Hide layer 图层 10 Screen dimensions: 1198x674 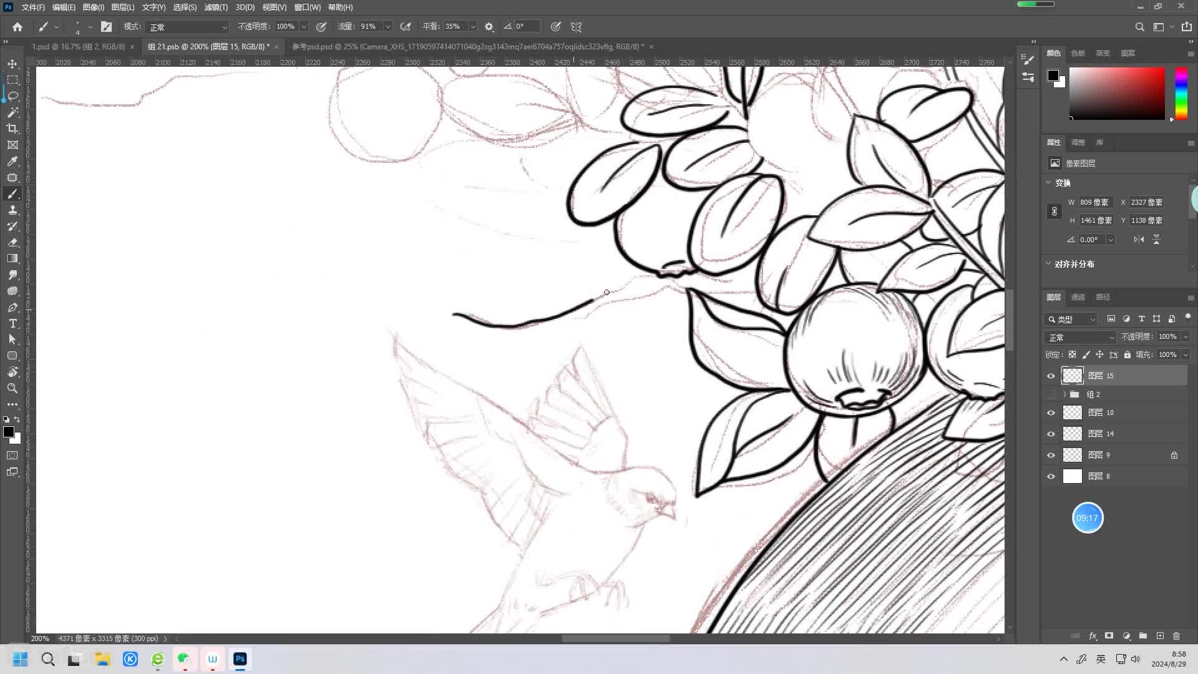(1051, 413)
